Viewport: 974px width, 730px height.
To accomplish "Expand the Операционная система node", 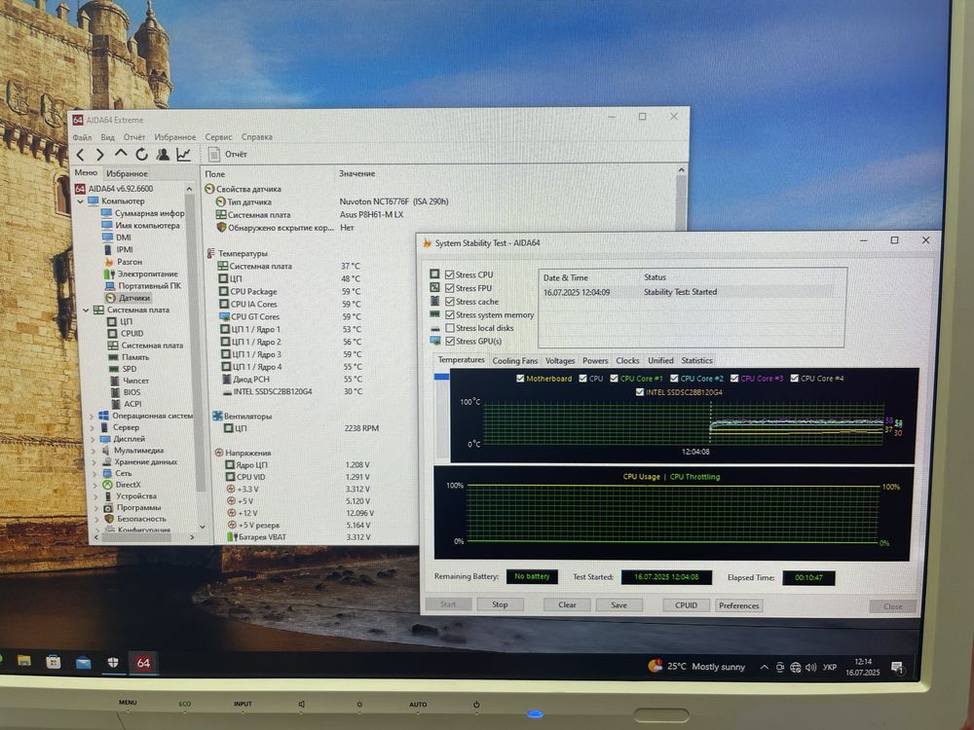I will click(92, 417).
